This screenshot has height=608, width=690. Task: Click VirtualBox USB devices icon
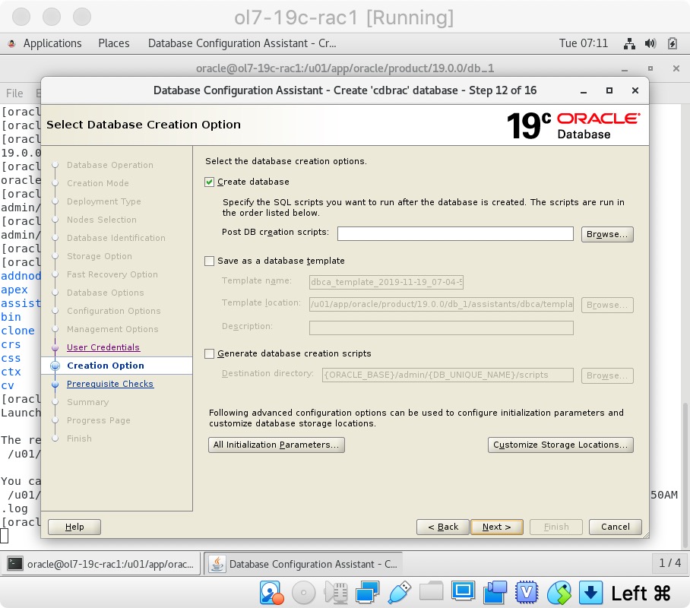(x=400, y=593)
